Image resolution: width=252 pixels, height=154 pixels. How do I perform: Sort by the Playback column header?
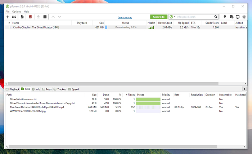[x=82, y=23]
